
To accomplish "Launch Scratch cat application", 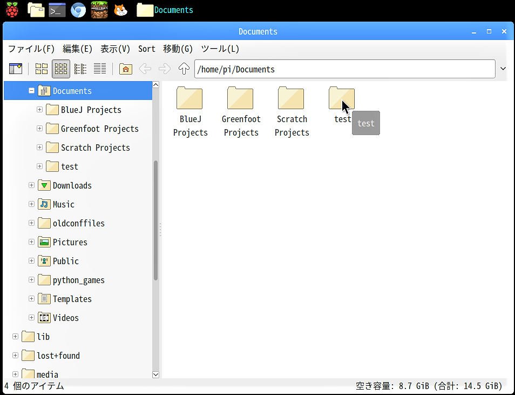I will click(120, 10).
